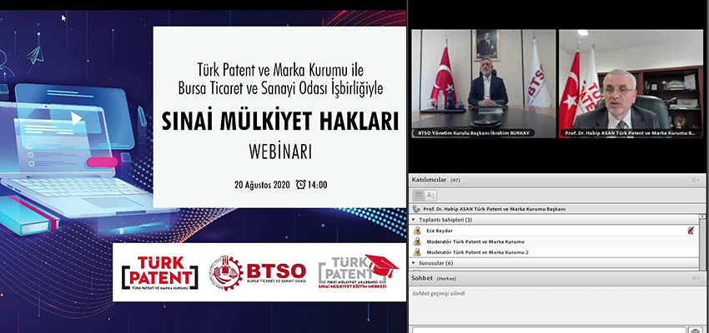Image resolution: width=709 pixels, height=333 pixels.
Task: Switch attendee list to default list view
Action: pyautogui.click(x=419, y=196)
